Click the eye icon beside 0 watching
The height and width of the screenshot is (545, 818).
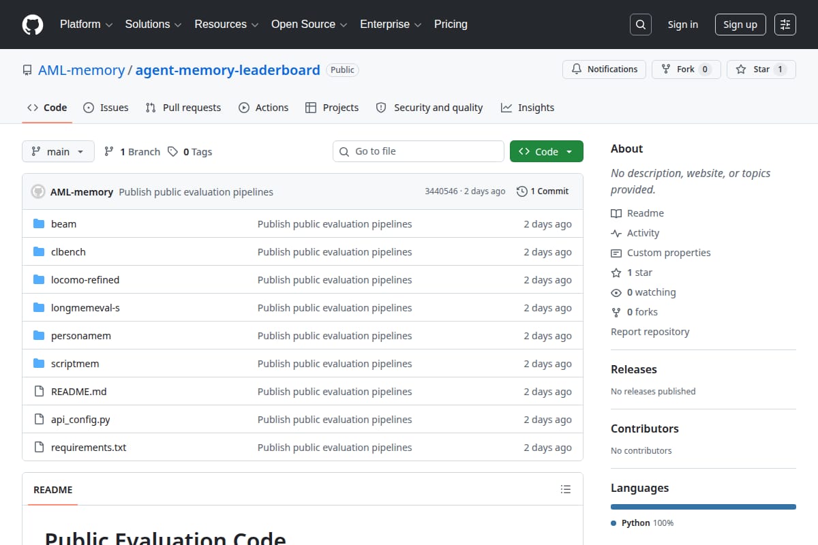pos(616,292)
